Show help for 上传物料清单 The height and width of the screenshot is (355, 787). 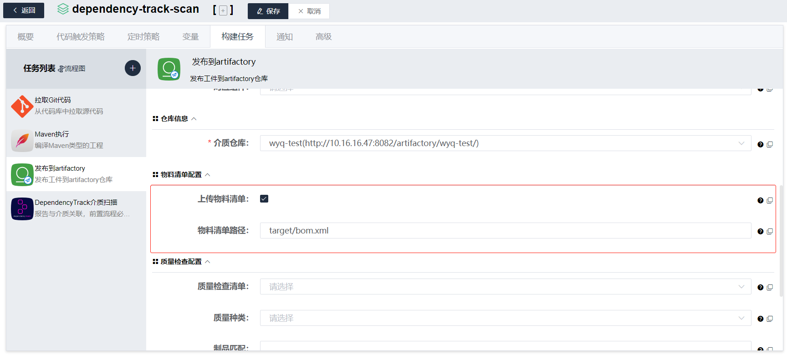click(x=760, y=200)
